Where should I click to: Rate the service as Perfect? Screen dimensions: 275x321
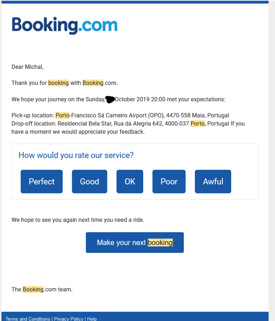[42, 181]
